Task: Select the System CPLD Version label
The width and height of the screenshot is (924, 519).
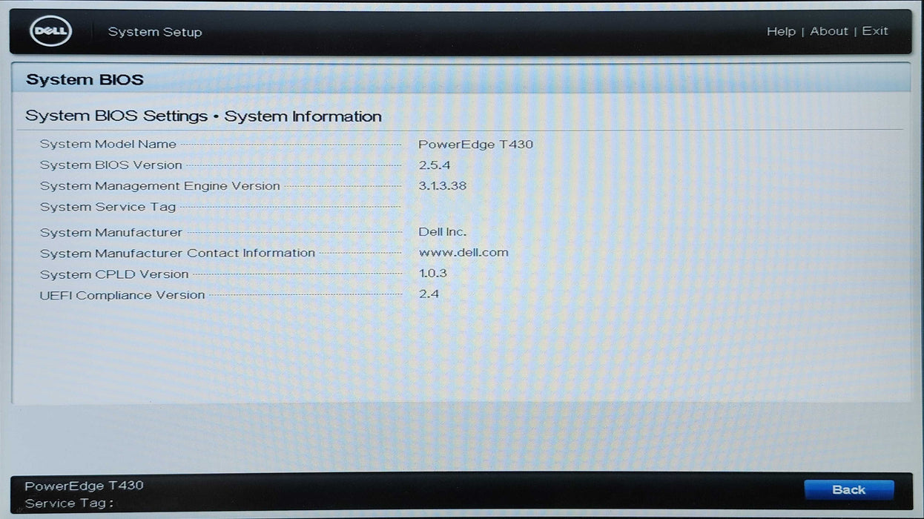Action: (114, 274)
